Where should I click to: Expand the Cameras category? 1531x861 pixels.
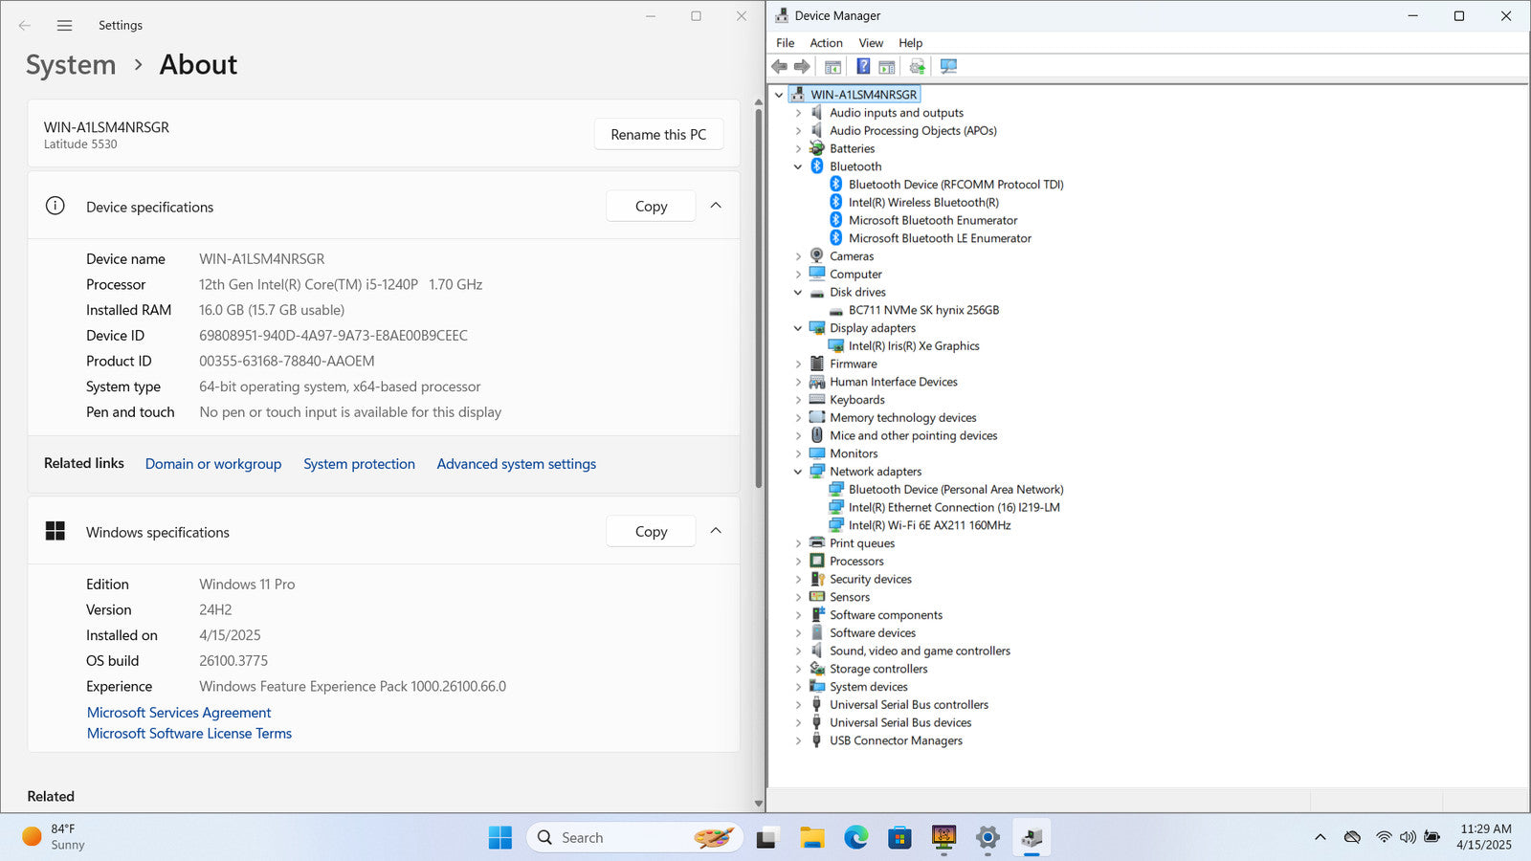pyautogui.click(x=798, y=256)
